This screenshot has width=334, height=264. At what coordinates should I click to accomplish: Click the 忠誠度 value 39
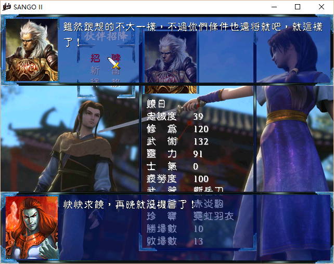198,116
